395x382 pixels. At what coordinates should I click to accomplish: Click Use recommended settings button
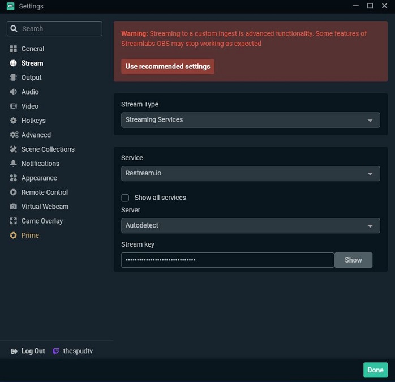coord(168,67)
